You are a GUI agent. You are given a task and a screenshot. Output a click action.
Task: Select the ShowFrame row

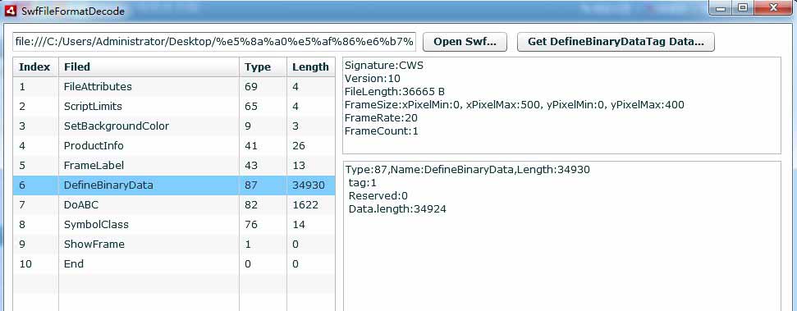(x=174, y=245)
